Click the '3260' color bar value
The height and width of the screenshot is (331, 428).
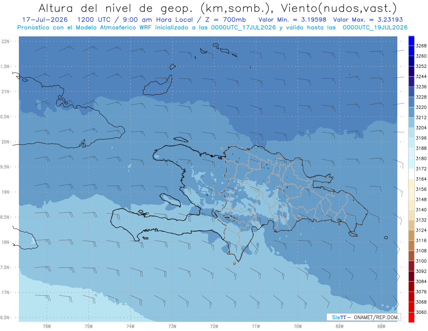[421, 56]
